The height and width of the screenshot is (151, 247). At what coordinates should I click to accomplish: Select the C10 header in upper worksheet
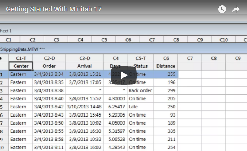click(x=224, y=39)
